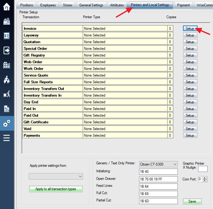Click Setup for Gift Certificate row
This screenshot has width=213, height=209.
(x=190, y=122)
